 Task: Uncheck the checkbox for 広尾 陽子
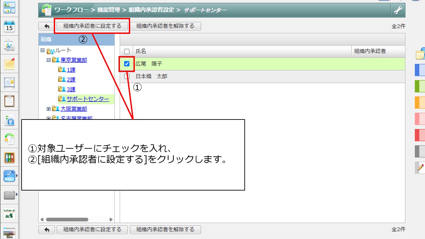[127, 64]
